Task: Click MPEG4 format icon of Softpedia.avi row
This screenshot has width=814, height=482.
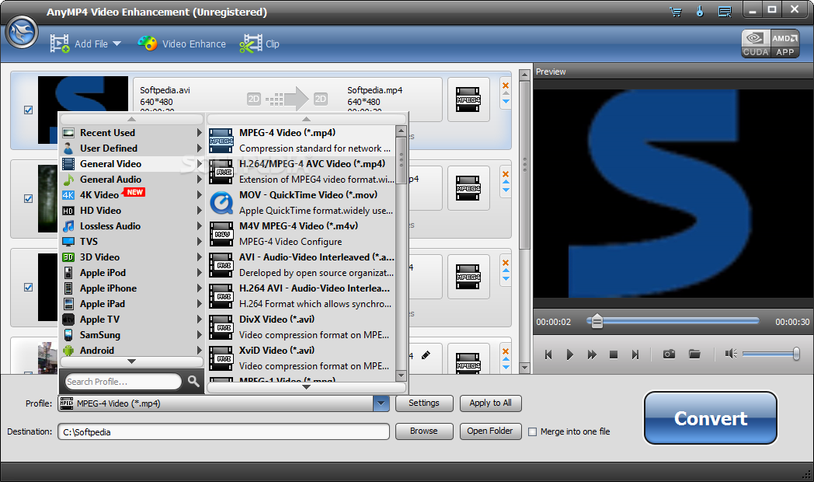Action: coord(468,100)
